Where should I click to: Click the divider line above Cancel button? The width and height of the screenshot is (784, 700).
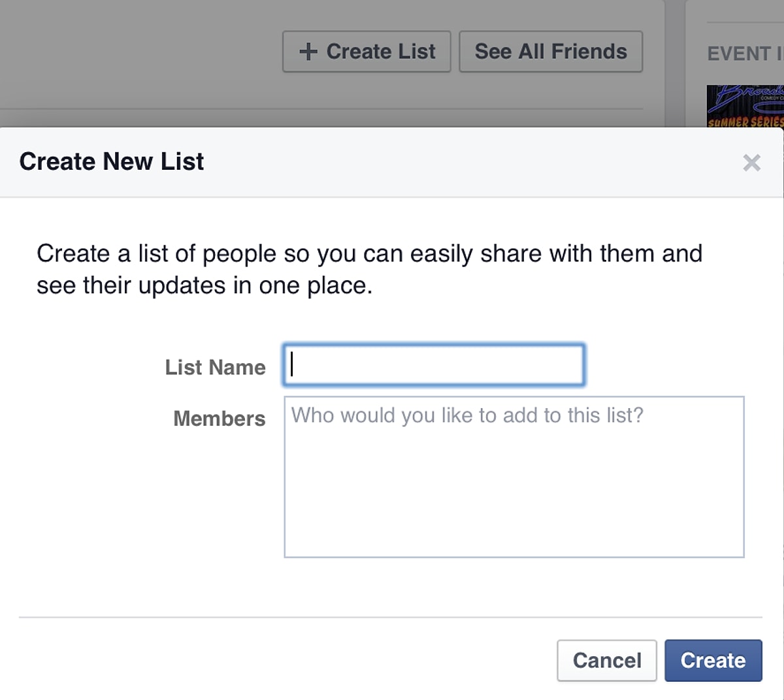pyautogui.click(x=391, y=617)
